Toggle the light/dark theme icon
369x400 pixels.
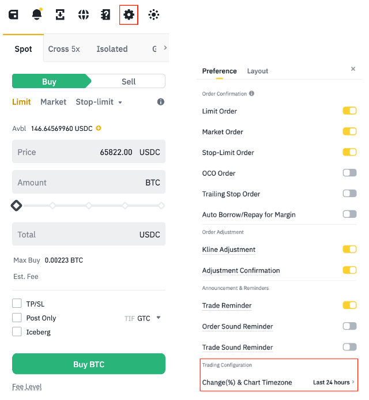[153, 15]
